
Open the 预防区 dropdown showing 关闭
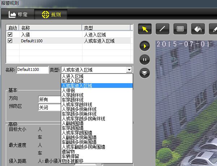point(50,107)
